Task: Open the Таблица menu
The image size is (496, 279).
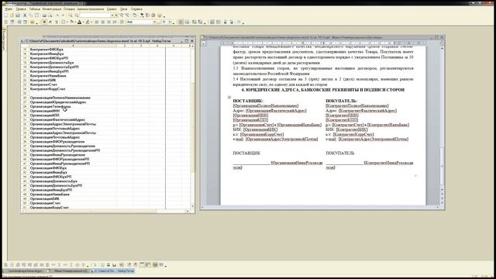Action: tap(35, 9)
